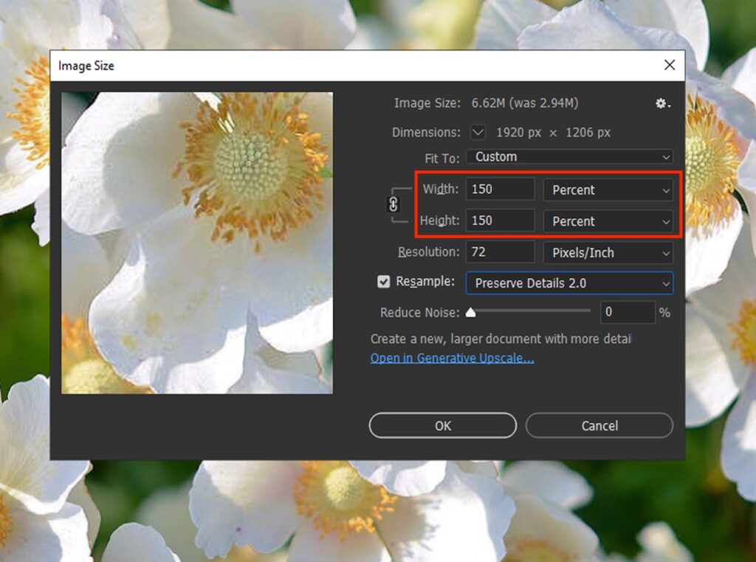Open the Image Size gear settings menu

click(x=662, y=103)
